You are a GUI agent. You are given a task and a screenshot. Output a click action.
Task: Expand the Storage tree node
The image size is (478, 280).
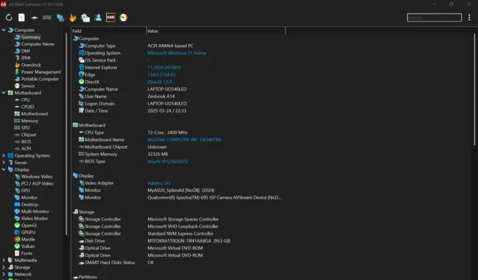pos(3,267)
